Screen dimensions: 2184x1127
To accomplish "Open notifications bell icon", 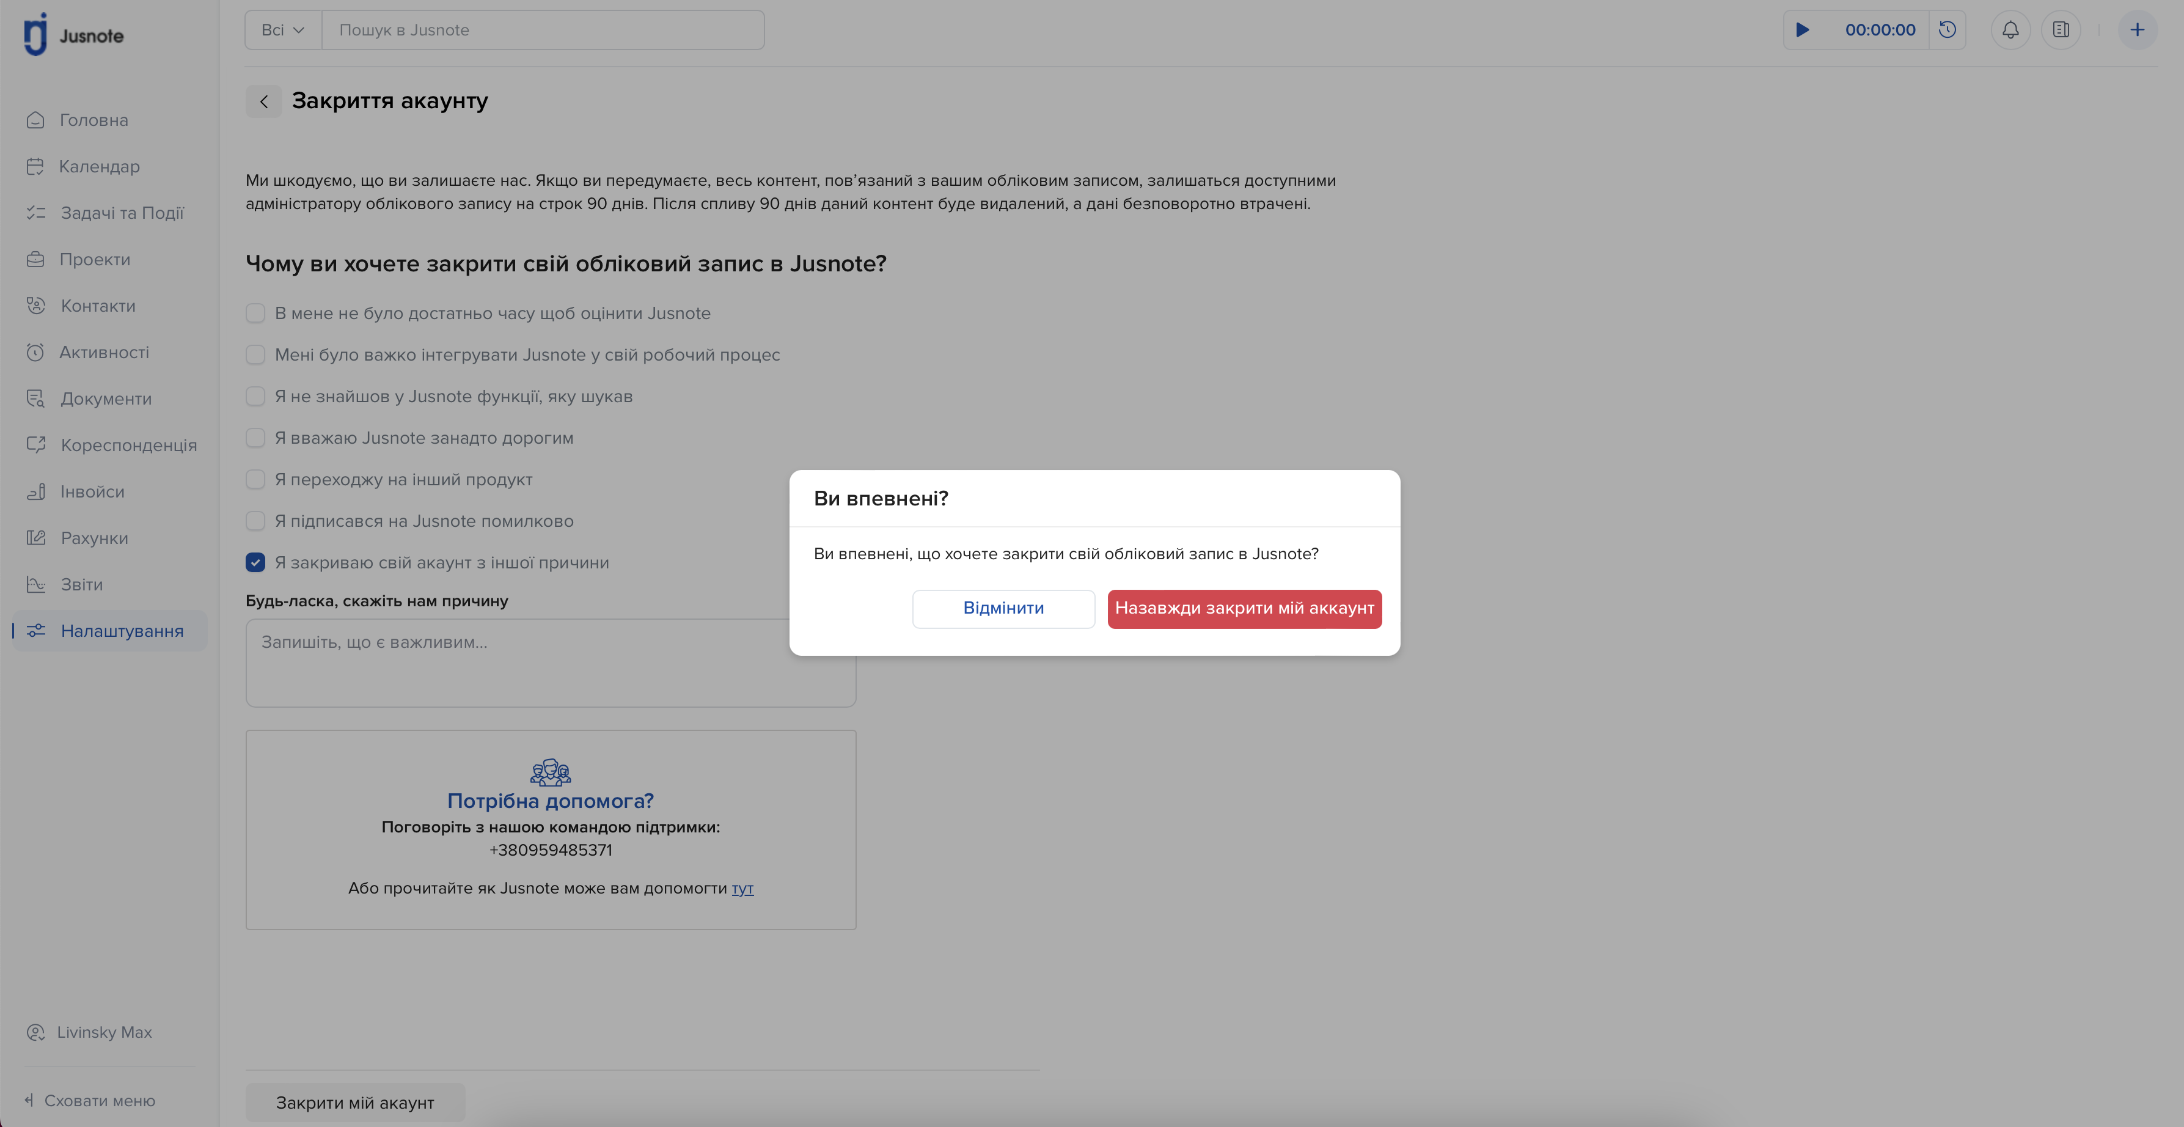I will point(2010,30).
